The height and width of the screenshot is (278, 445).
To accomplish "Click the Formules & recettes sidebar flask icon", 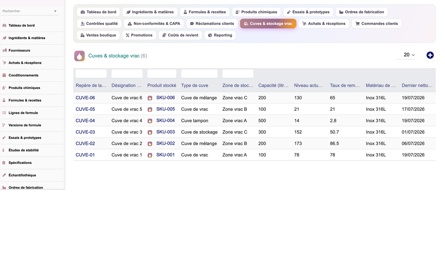I will pos(4,100).
